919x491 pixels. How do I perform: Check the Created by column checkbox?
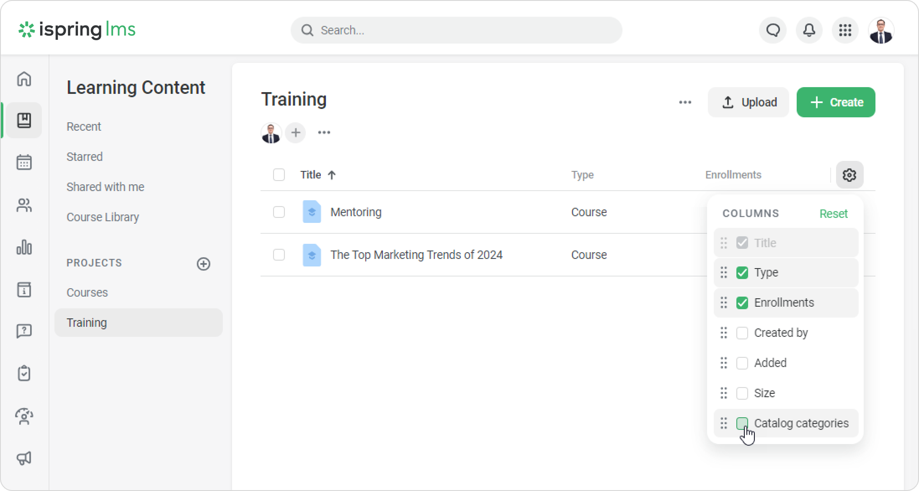[x=742, y=333]
